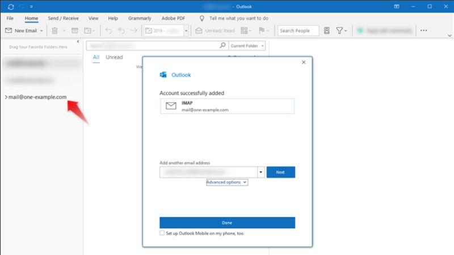Image resolution: width=454 pixels, height=255 pixels.
Task: Click the Delete trash icon
Action: pyautogui.click(x=54, y=31)
